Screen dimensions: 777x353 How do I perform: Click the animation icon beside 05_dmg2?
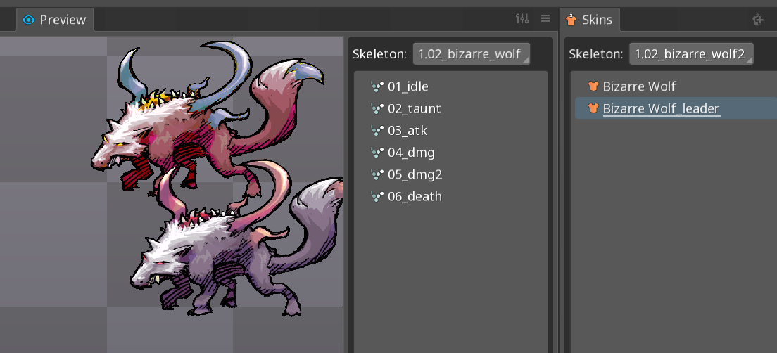[377, 175]
